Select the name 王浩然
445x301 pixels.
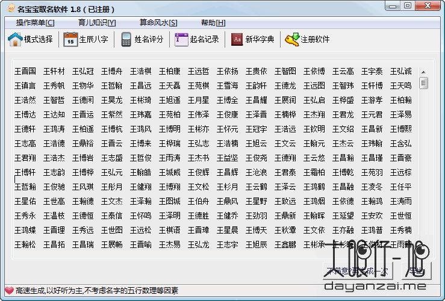[x=25, y=100]
